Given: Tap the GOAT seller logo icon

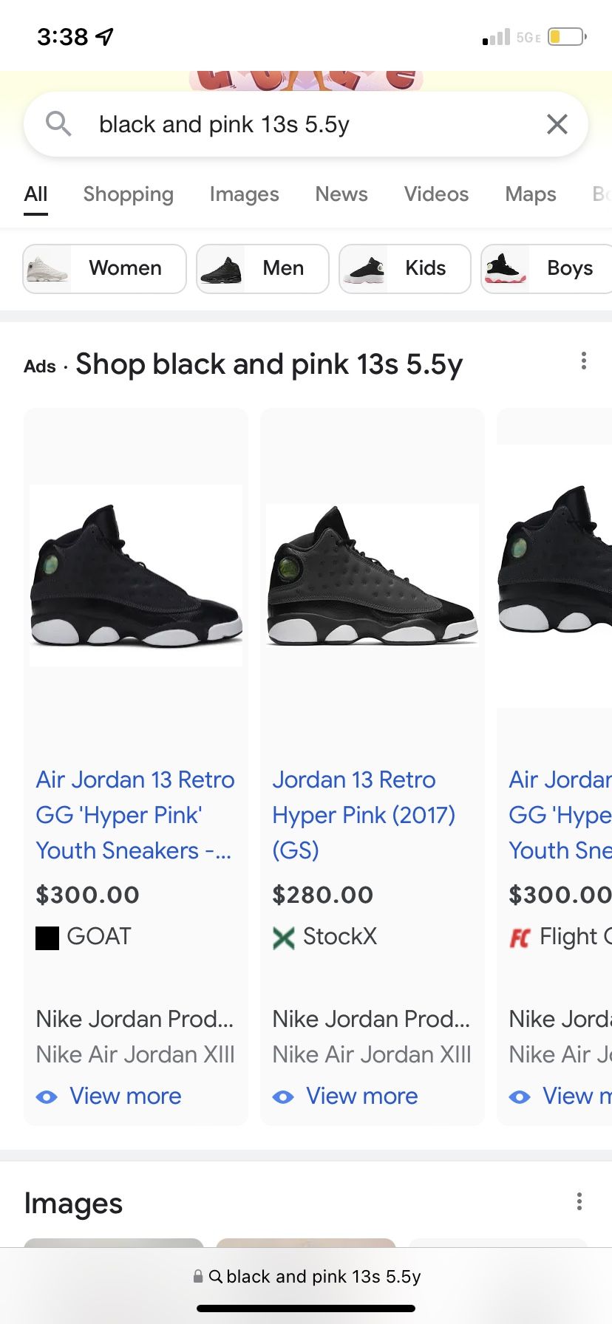Looking at the screenshot, I should 47,938.
